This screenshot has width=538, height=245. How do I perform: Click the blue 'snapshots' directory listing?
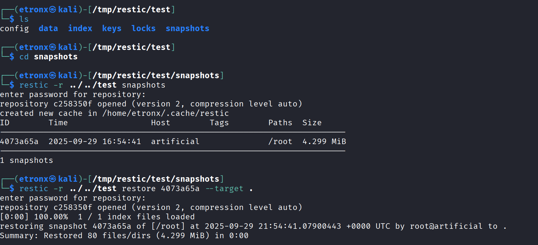click(x=187, y=29)
